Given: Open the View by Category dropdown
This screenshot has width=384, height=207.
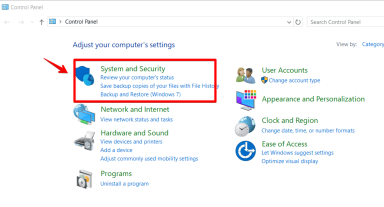Looking at the screenshot, I should [372, 44].
